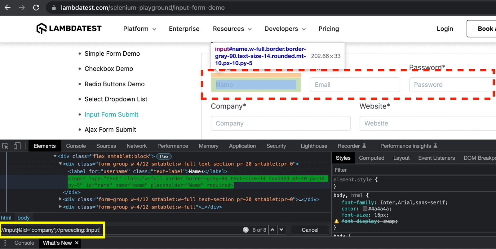Go to previous search result arrow
The width and height of the screenshot is (496, 249).
[x=272, y=230]
